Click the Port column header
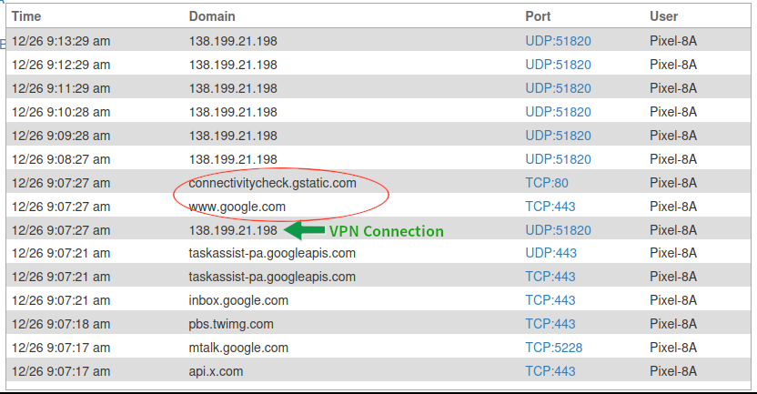Screen dimensions: 757x394 pyautogui.click(x=538, y=16)
